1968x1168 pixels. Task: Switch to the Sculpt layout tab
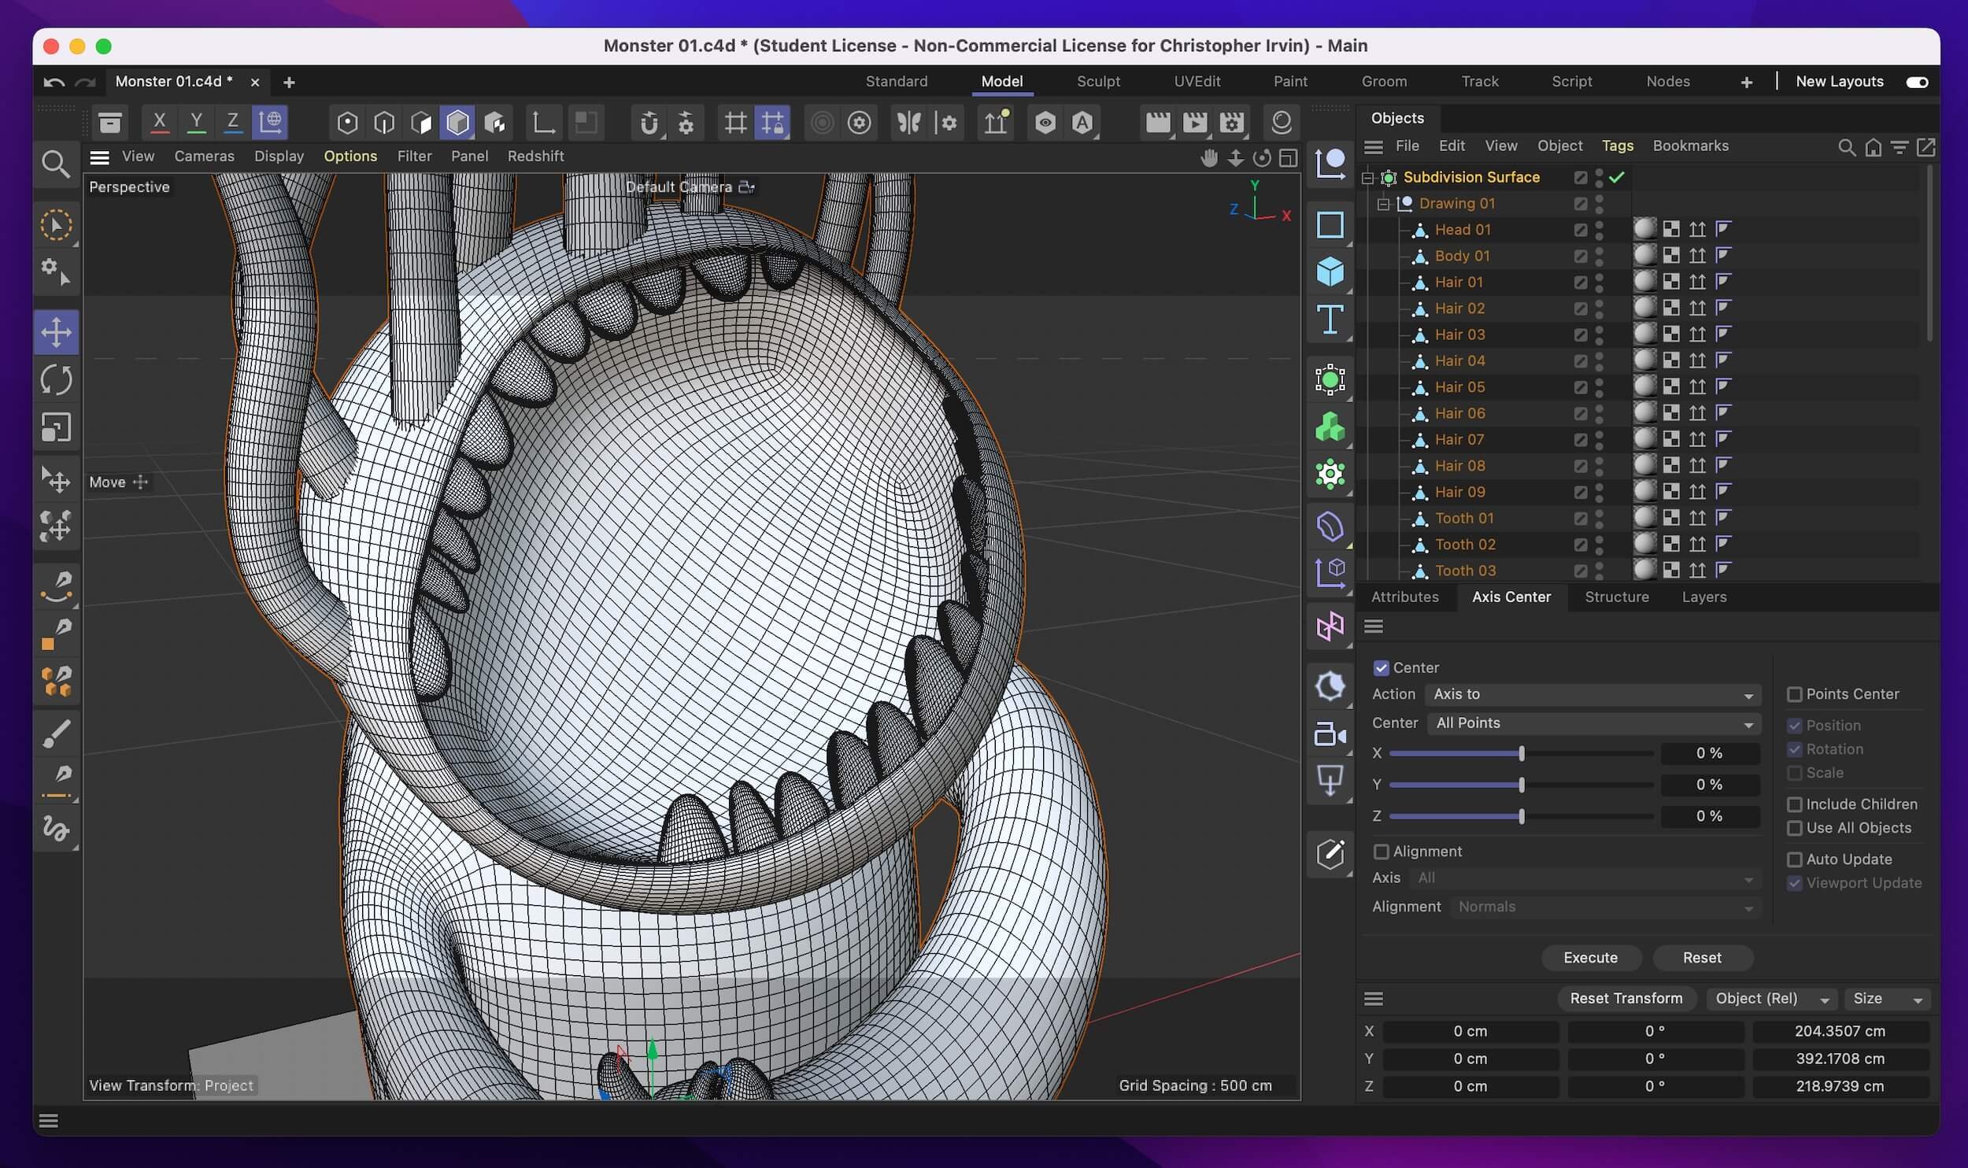pos(1098,81)
